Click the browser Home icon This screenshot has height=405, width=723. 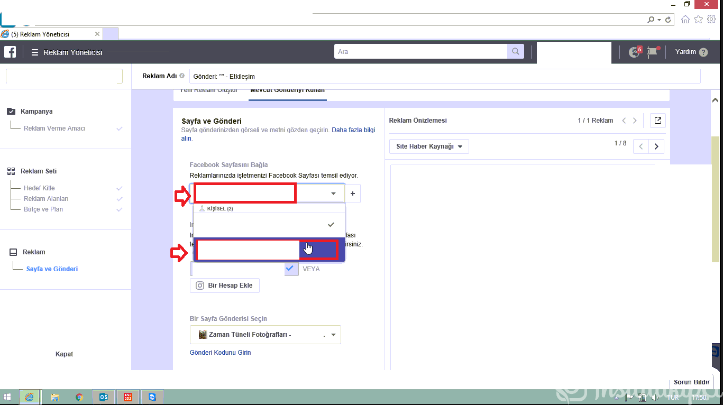(685, 20)
